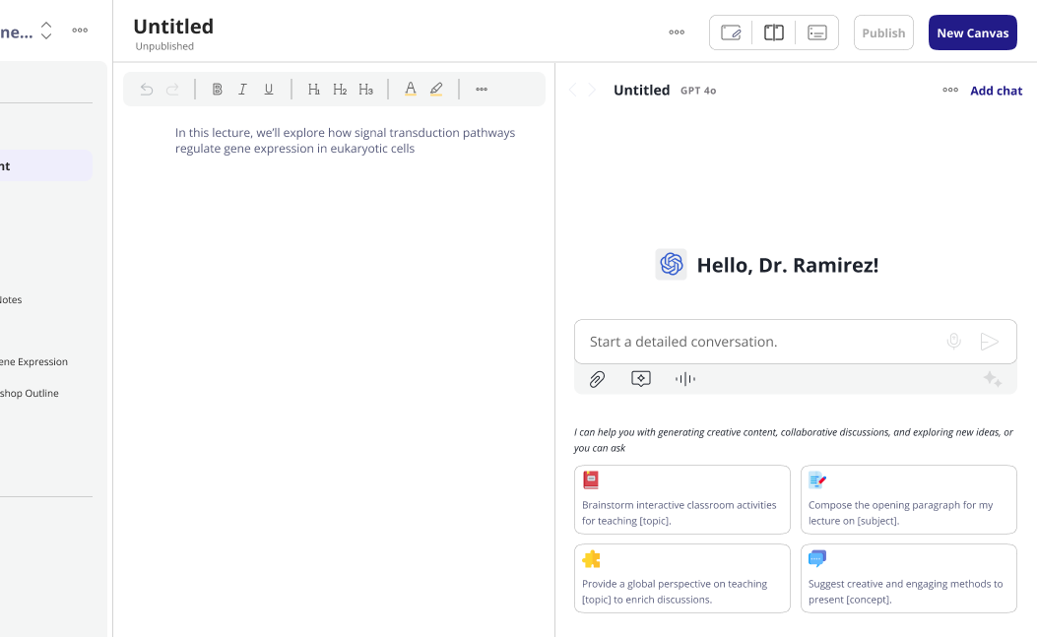Toggle underline formatting
Screen dimensions: 1037x637
pos(269,90)
